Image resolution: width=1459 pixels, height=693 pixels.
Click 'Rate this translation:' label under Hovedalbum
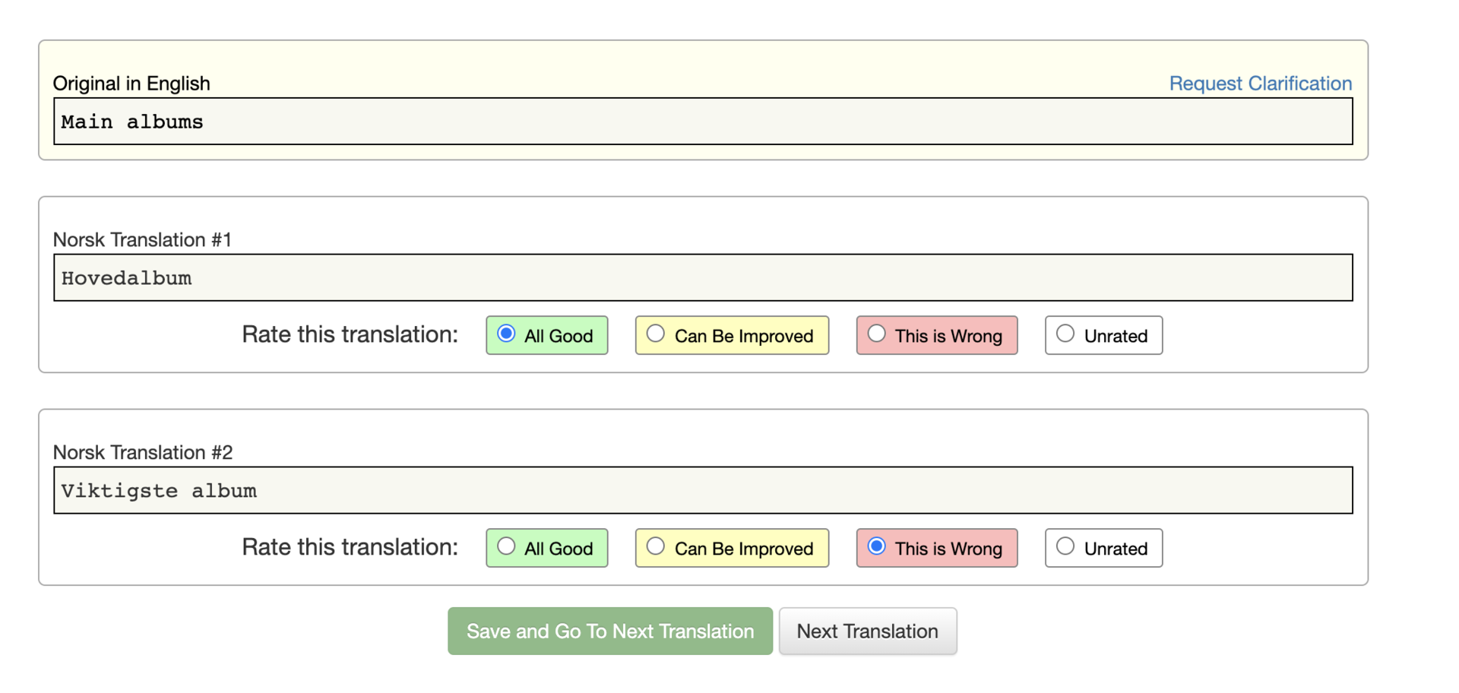click(350, 335)
